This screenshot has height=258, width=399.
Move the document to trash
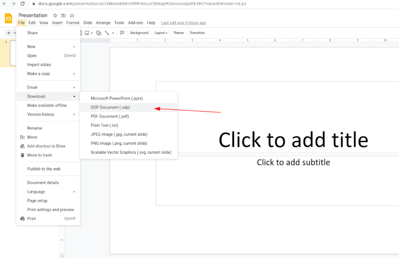(x=39, y=155)
